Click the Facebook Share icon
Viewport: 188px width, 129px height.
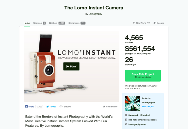coord(26,106)
